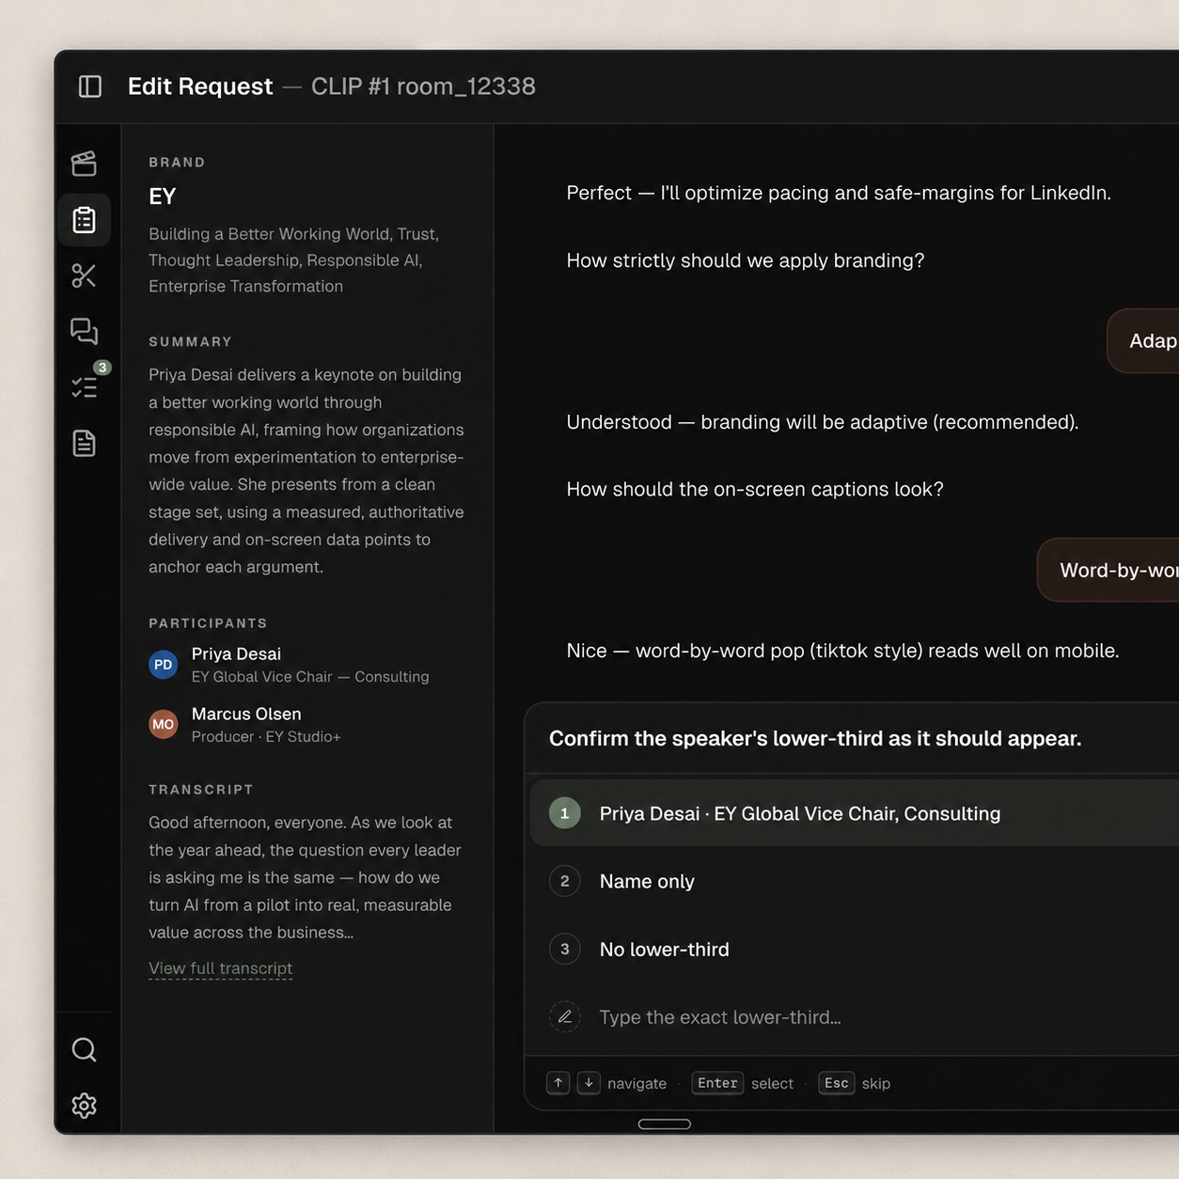This screenshot has height=1179, width=1179.
Task: Click the TRANSCRIPT section heading
Action: pyautogui.click(x=201, y=790)
